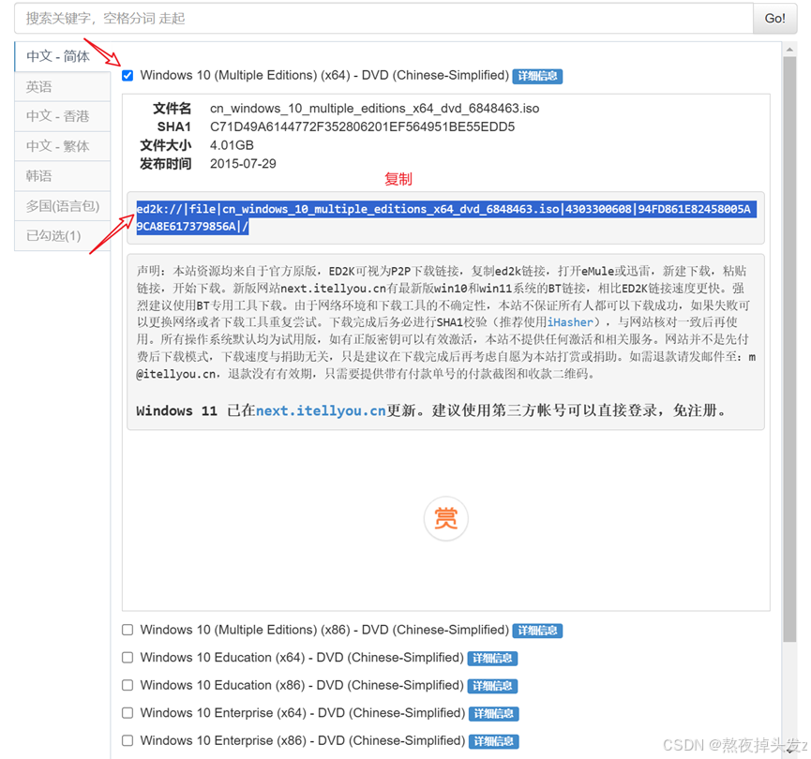
Task: Check Windows 10 Education x86 checkbox
Action: click(128, 685)
